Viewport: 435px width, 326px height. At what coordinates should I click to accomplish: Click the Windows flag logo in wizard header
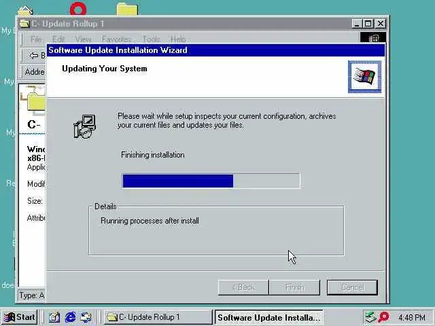(364, 77)
